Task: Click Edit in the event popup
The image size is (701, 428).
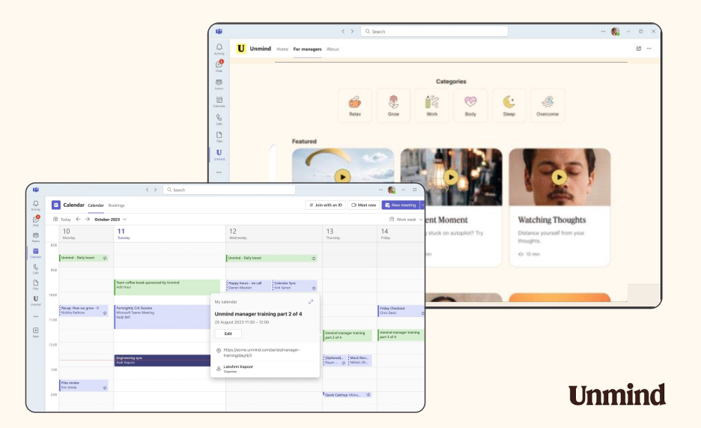Action: (228, 334)
